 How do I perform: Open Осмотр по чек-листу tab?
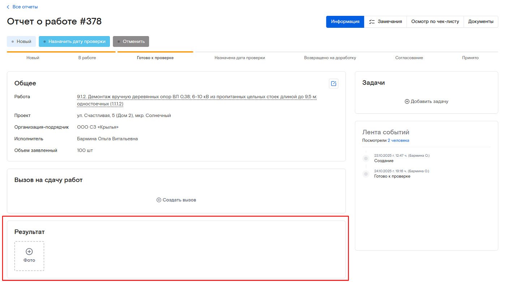click(435, 22)
